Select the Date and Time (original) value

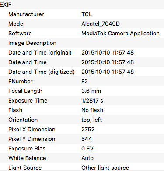(108, 53)
